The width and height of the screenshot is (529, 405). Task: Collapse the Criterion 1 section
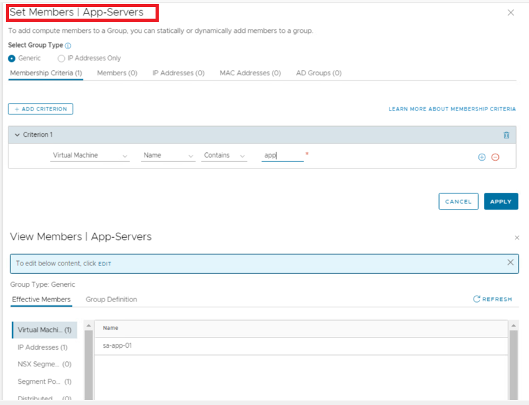pos(17,135)
